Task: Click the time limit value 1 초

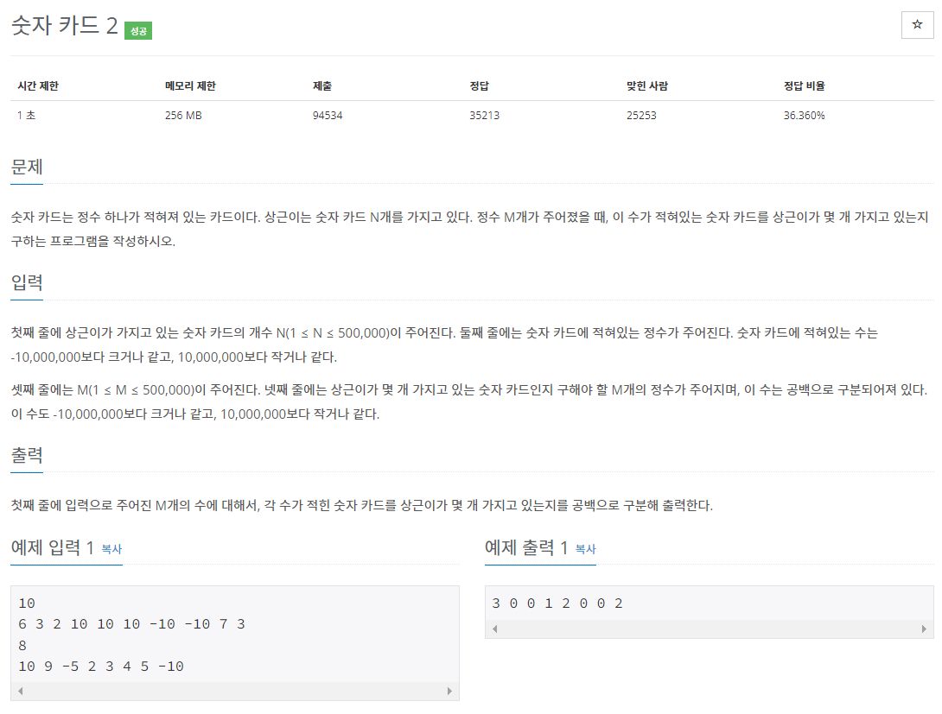Action: tap(27, 115)
